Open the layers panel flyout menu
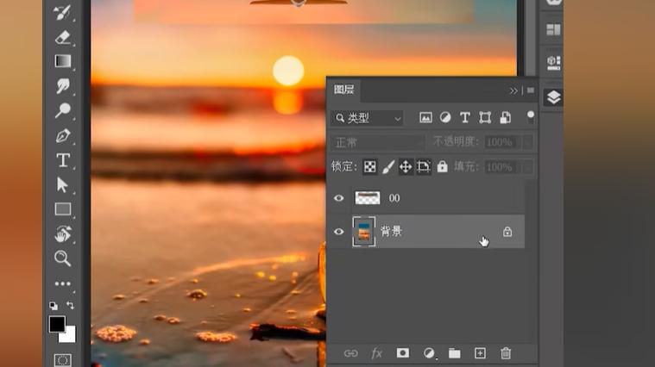This screenshot has height=367, width=655. (530, 90)
